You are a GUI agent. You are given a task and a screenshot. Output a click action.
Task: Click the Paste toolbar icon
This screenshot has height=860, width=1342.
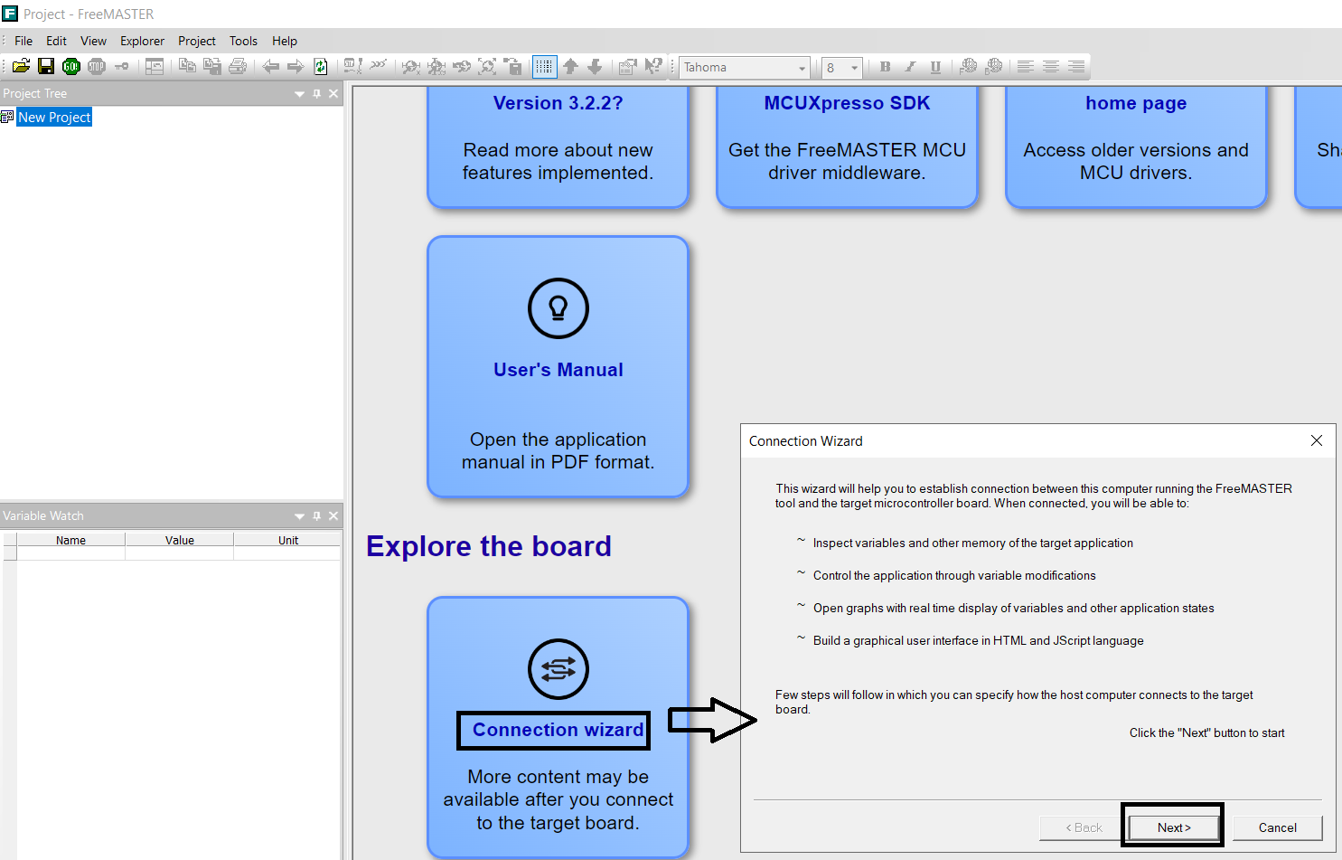(212, 66)
